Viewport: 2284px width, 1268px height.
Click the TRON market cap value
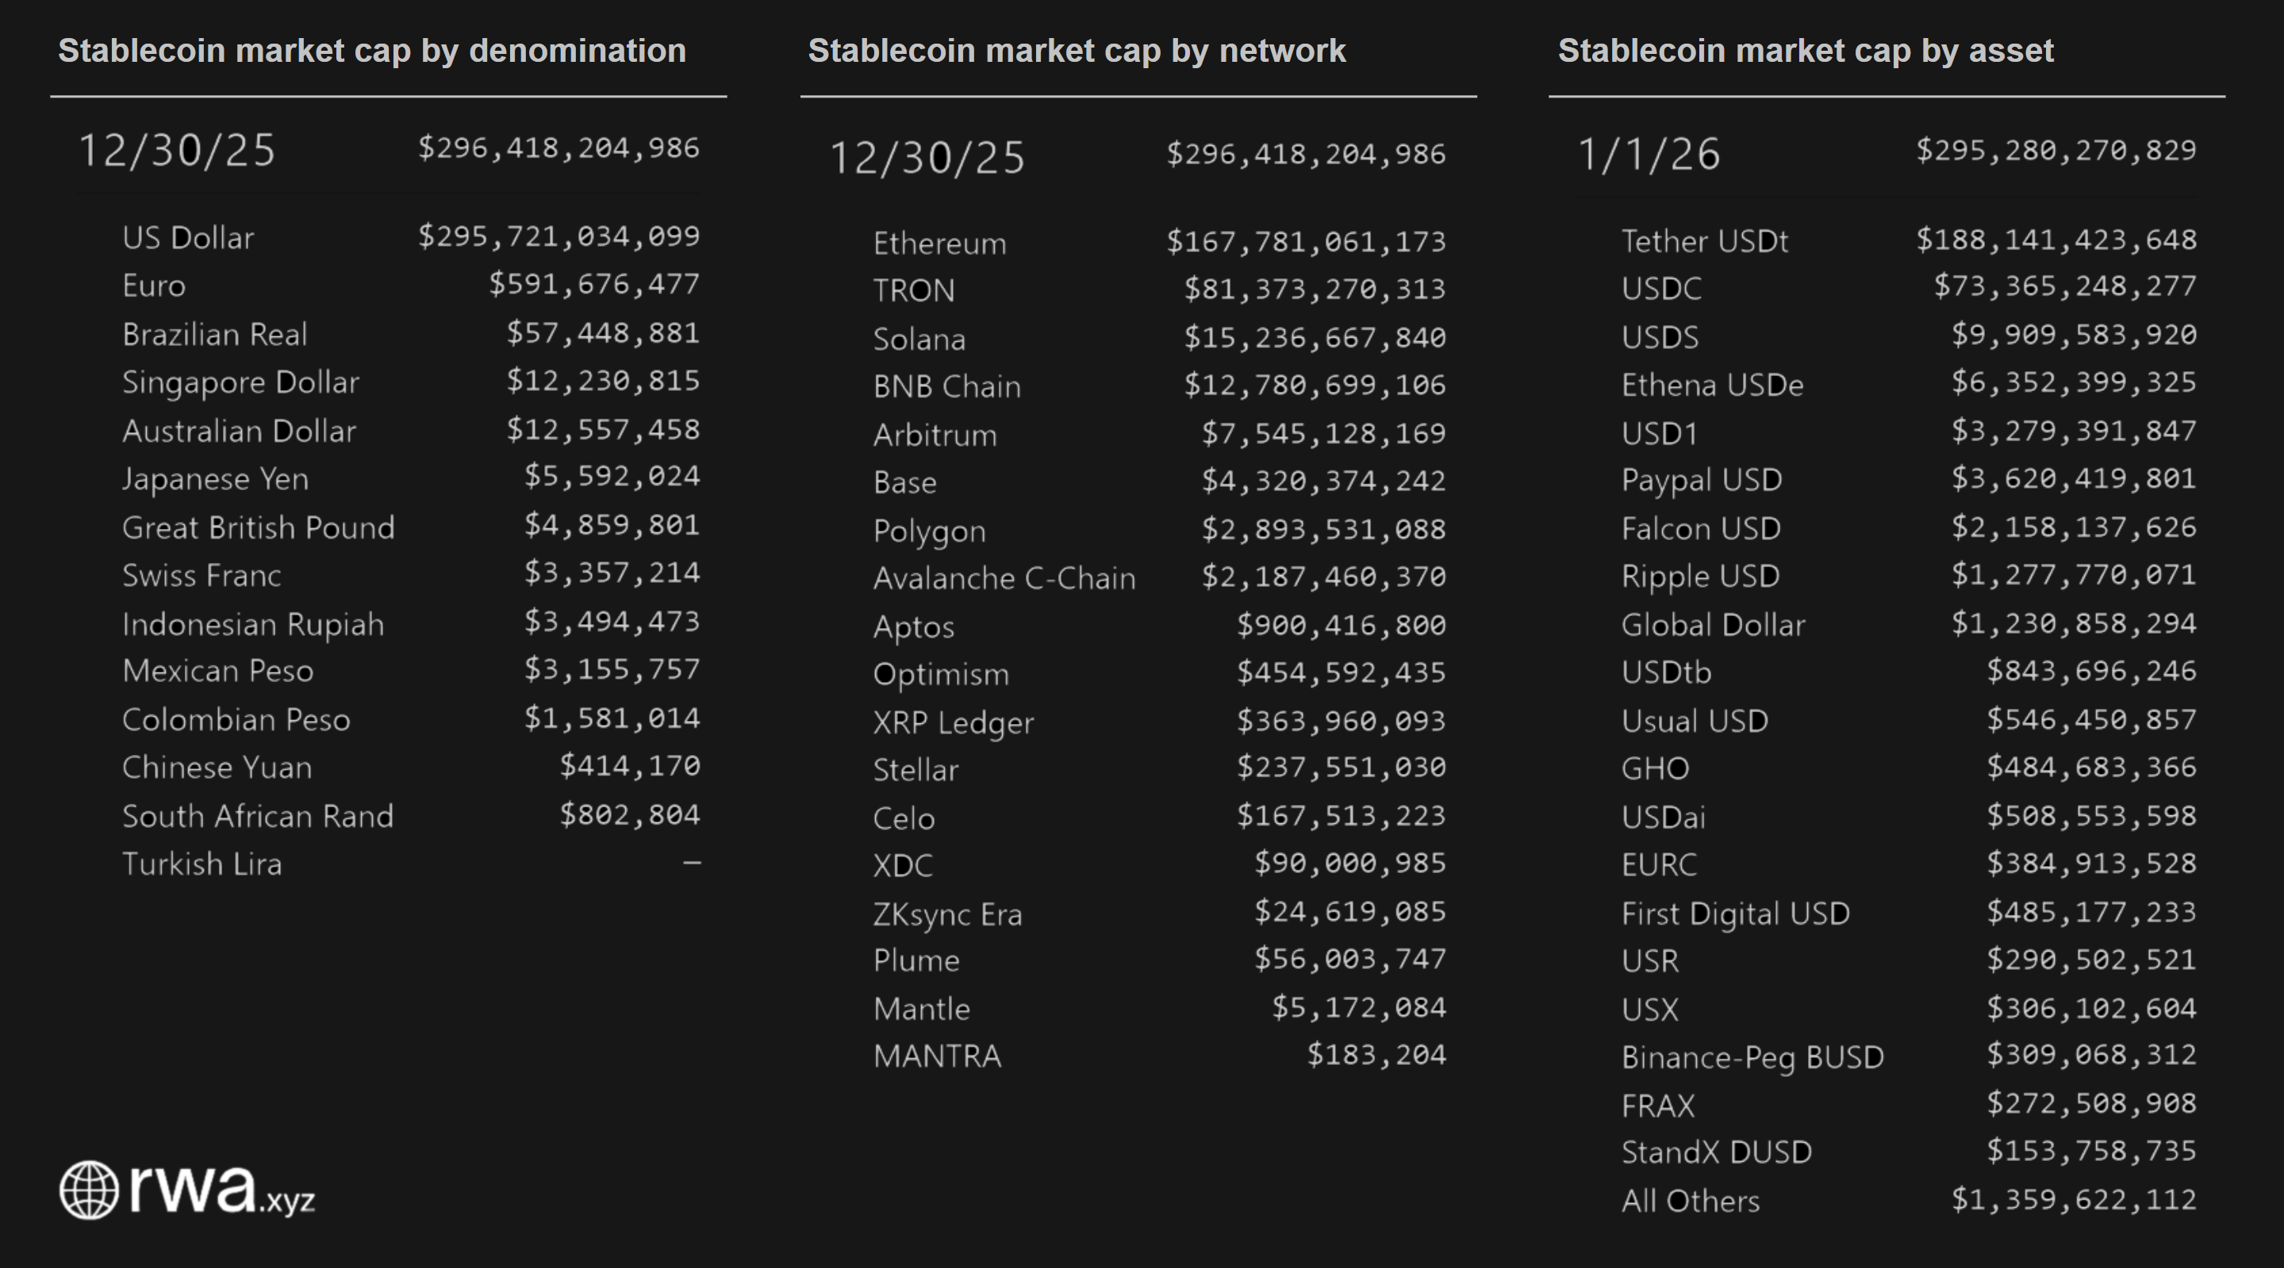pos(1315,289)
